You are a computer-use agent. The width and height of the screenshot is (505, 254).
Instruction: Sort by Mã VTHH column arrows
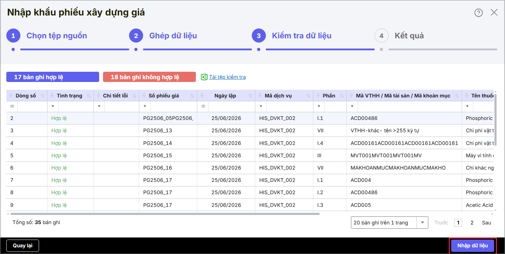[x=457, y=96]
